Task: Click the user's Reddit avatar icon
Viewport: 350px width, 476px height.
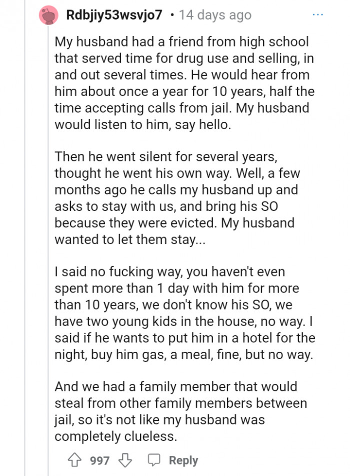Action: tap(48, 15)
